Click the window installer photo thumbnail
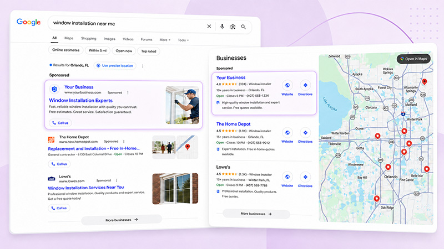This screenshot has width=444, height=249. [x=182, y=105]
